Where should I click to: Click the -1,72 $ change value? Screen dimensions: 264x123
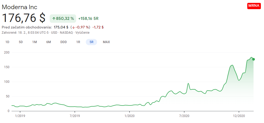(x=98, y=27)
